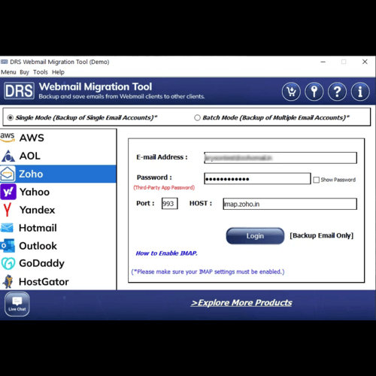Choose HostGator from the webmail list
376x376 pixels.
coord(58,281)
